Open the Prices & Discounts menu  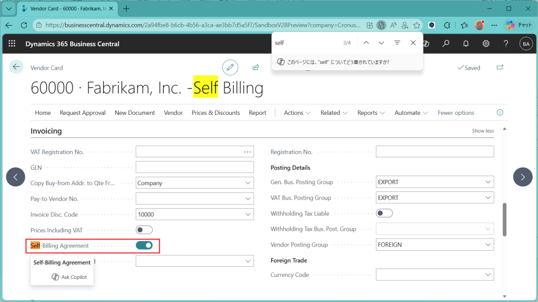pos(215,113)
